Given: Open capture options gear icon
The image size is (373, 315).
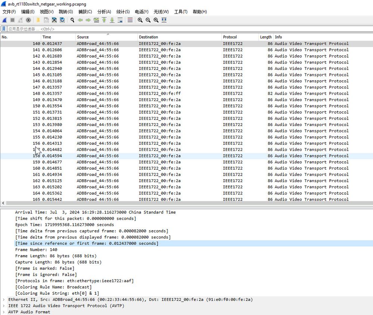Looking at the screenshot, I should [x=28, y=20].
